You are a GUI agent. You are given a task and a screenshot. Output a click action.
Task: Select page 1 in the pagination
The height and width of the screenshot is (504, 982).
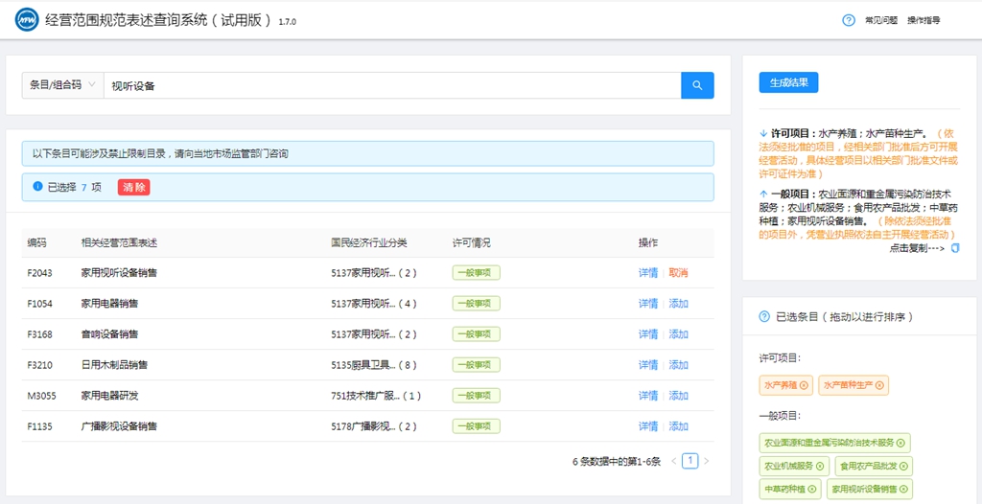click(x=690, y=461)
